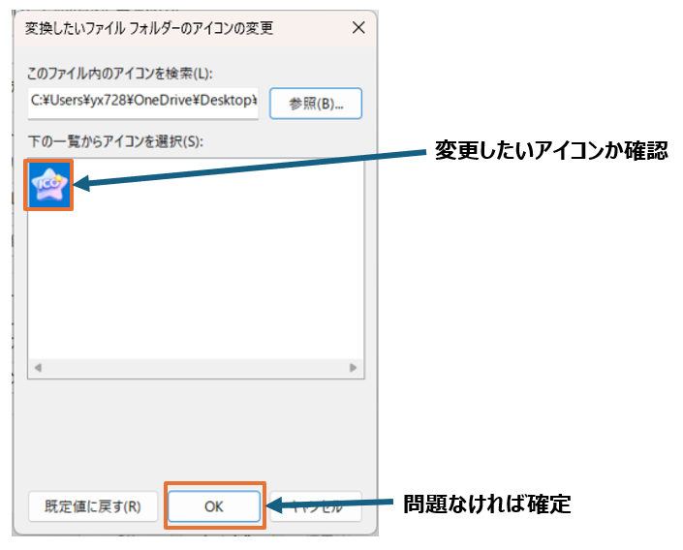683x550 pixels.
Task: Click the 問題なければ確定 annotation text
Action: click(486, 504)
